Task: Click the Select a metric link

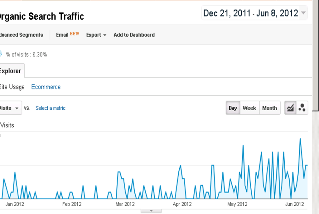Action: (50, 108)
